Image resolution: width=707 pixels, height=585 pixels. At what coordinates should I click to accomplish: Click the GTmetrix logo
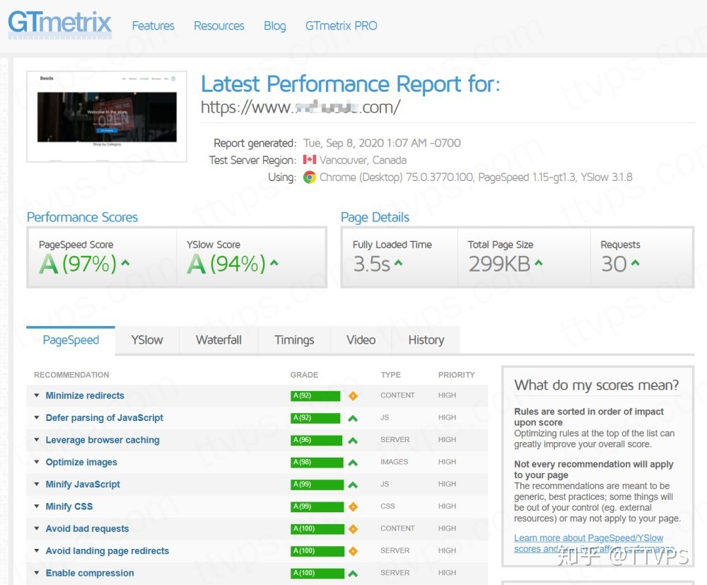60,23
